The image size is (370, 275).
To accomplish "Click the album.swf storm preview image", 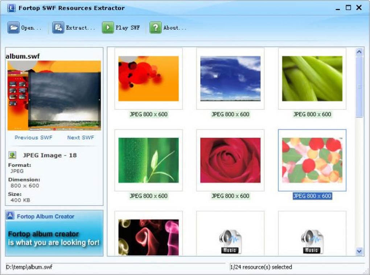I will [x=54, y=95].
